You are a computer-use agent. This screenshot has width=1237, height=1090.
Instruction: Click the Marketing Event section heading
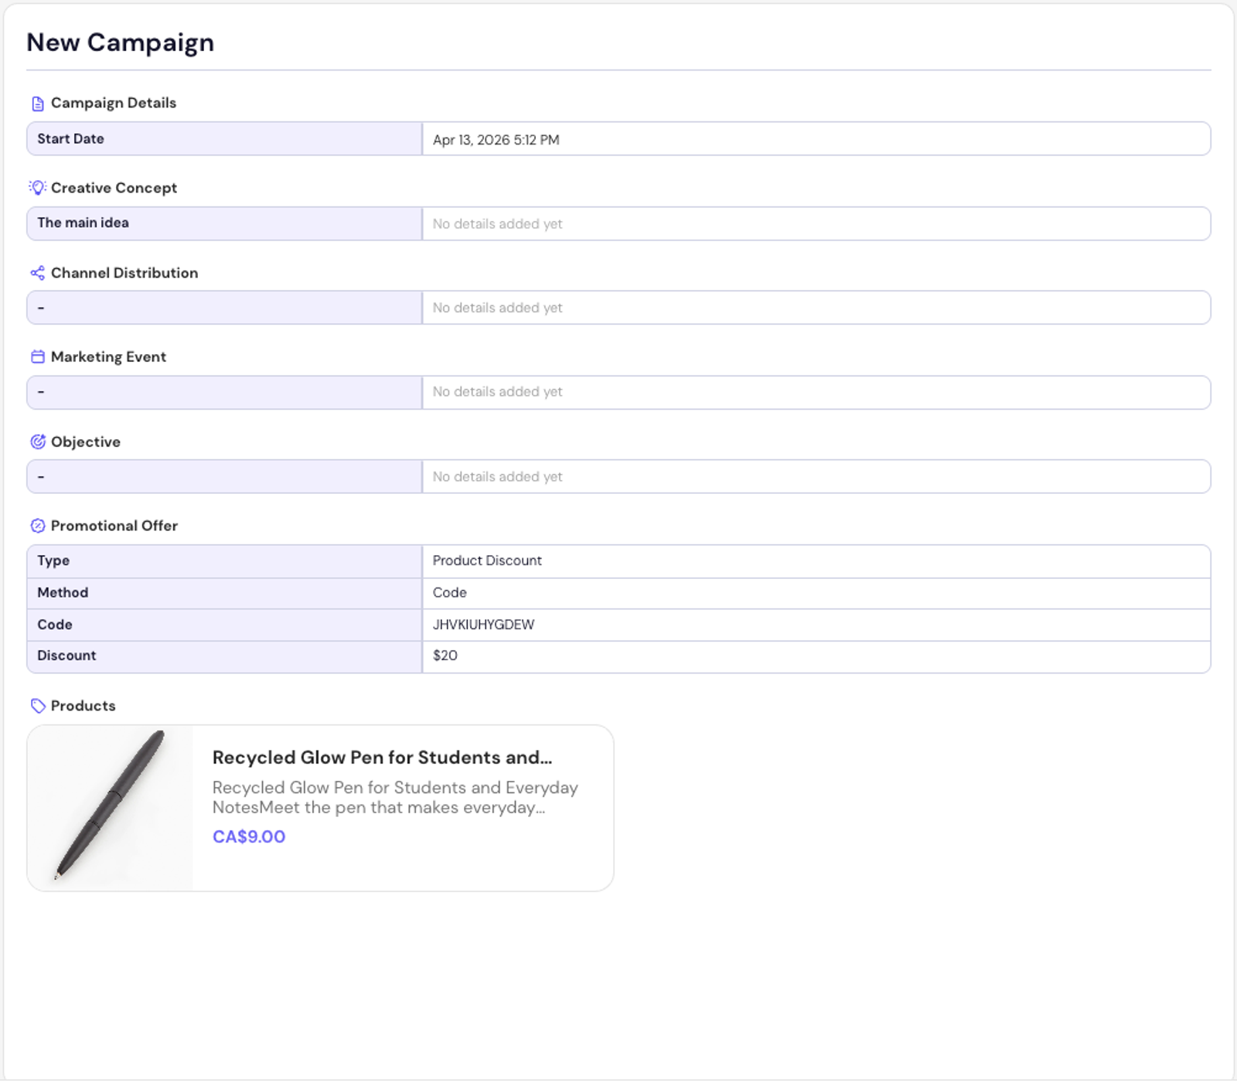pos(108,357)
